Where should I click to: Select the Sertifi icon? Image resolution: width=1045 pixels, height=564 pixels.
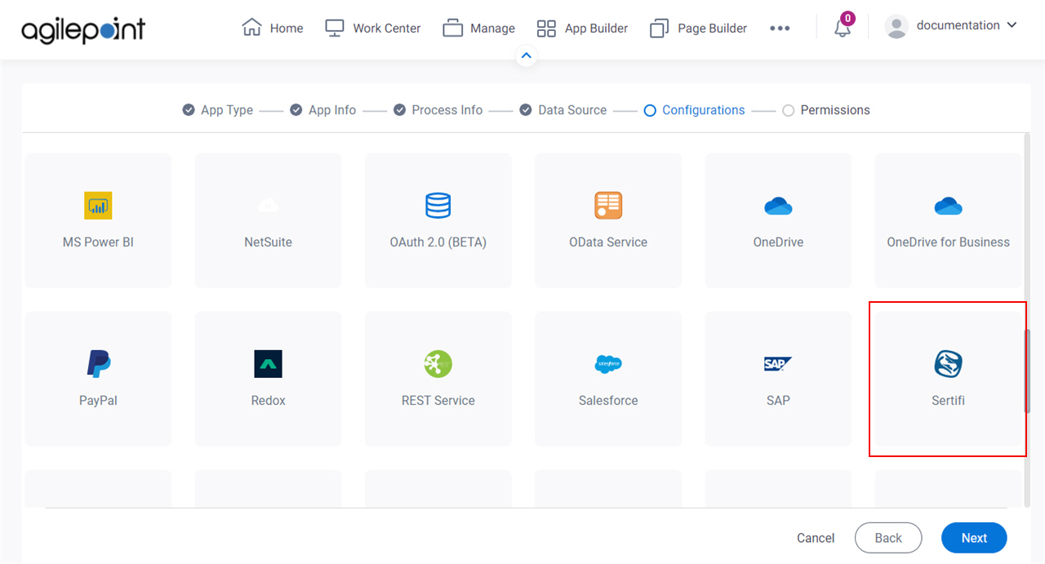coord(949,364)
